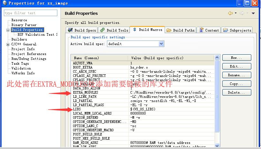Expand the C/C++ General tree node

pos(8,44)
